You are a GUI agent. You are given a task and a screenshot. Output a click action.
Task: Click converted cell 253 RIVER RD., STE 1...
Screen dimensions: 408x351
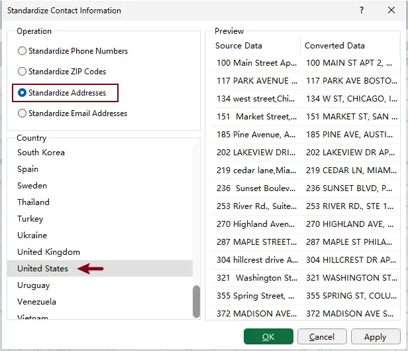pyautogui.click(x=351, y=206)
